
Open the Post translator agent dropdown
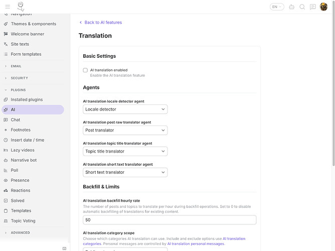pyautogui.click(x=125, y=130)
